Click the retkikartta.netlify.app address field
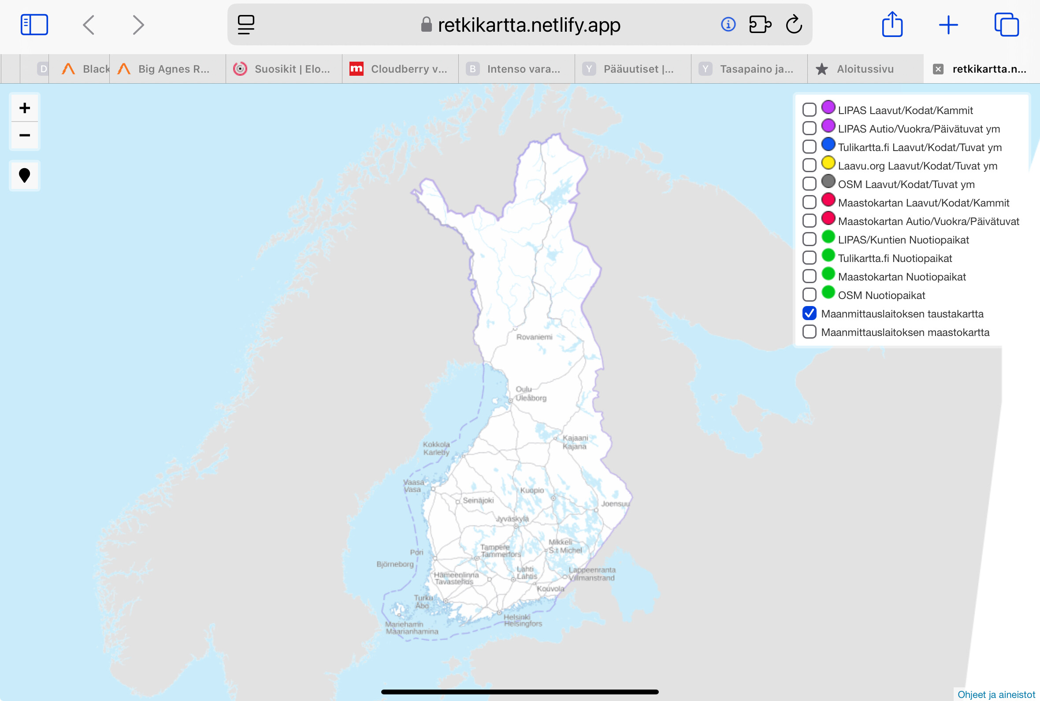The height and width of the screenshot is (701, 1040). pos(529,25)
